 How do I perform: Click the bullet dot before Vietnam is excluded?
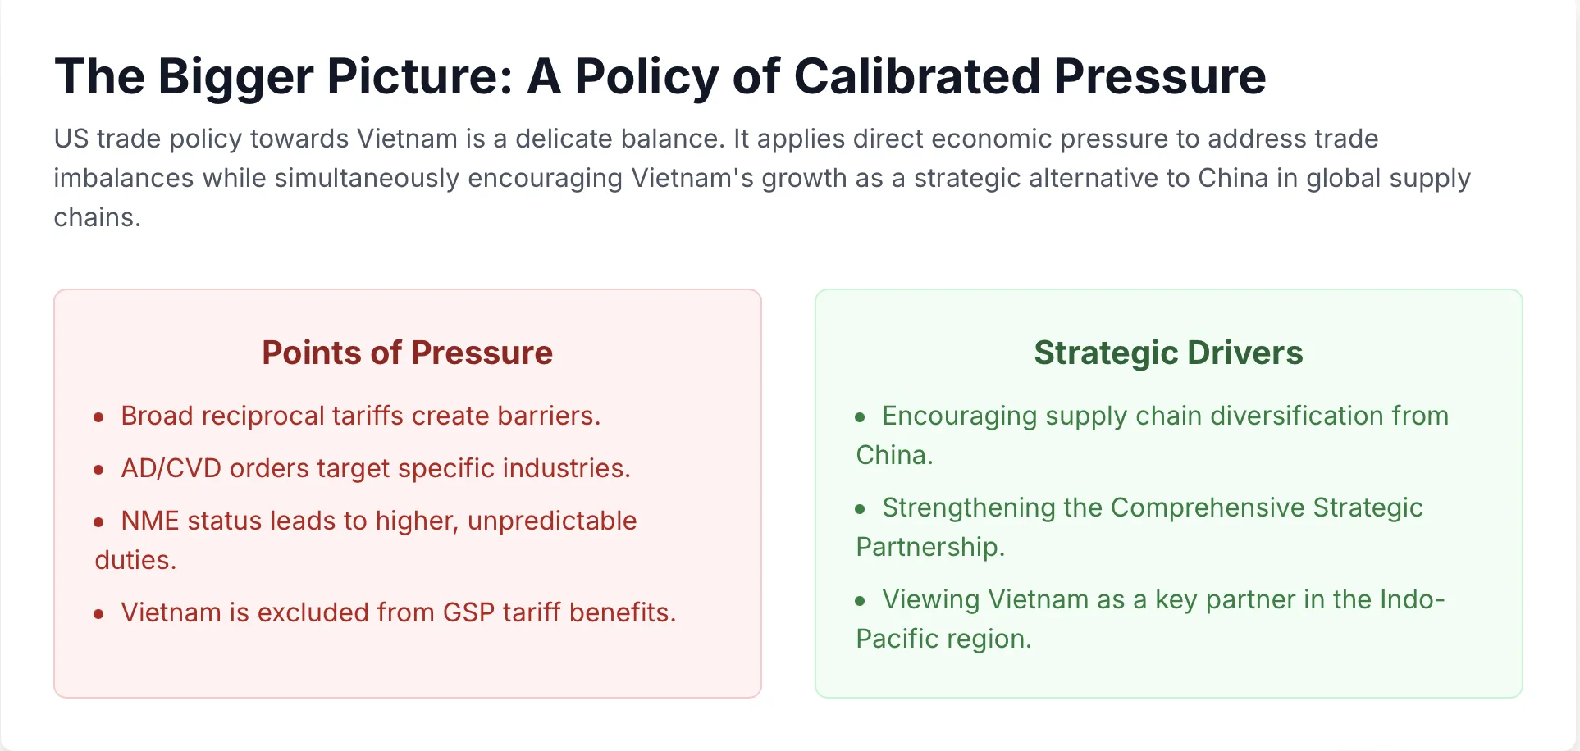(x=98, y=614)
